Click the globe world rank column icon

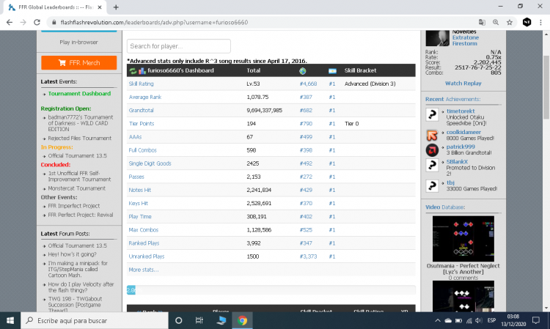(302, 71)
